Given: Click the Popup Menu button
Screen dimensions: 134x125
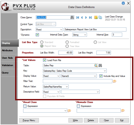Looking at the screenshot, I should coord(29,120).
